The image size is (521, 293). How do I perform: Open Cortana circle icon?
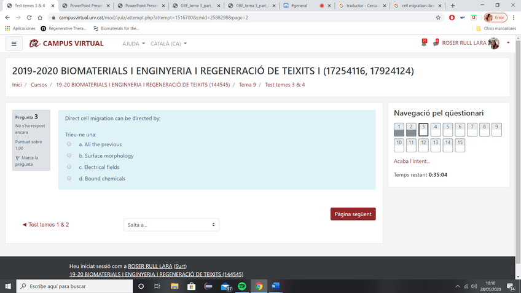coord(141,286)
